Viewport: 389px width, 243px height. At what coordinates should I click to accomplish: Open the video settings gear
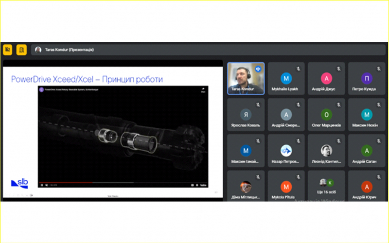[197, 185]
